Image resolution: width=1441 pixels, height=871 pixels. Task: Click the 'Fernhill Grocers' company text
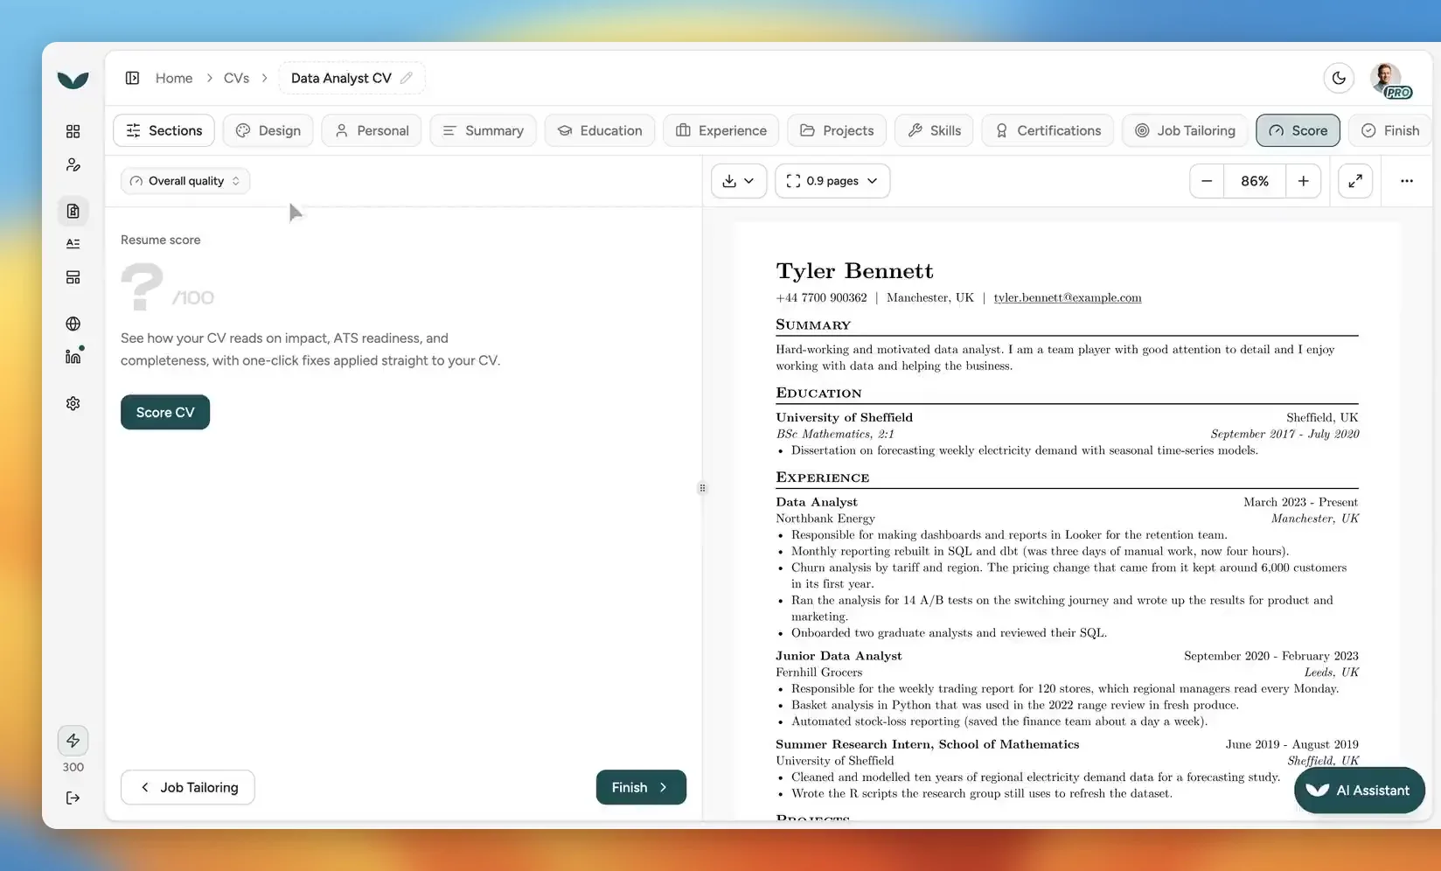point(818,672)
